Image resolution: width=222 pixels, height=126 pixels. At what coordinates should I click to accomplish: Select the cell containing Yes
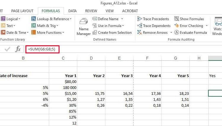[x=215, y=76]
